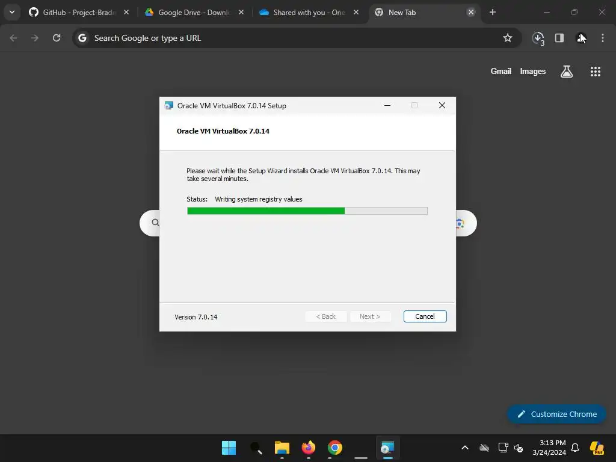Open the colorful PRE icon in tray corner
The width and height of the screenshot is (616, 462).
click(597, 448)
